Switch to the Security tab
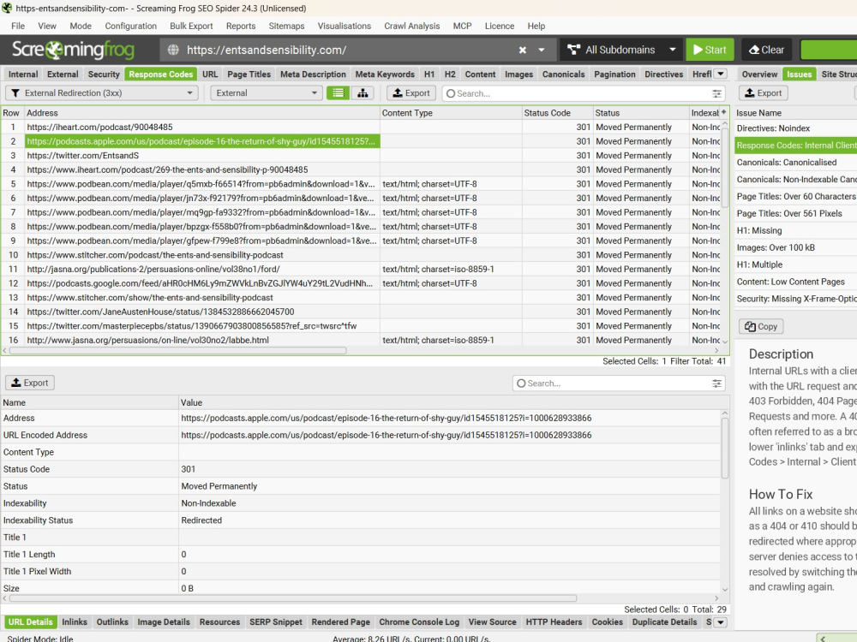The width and height of the screenshot is (857, 642). (104, 74)
